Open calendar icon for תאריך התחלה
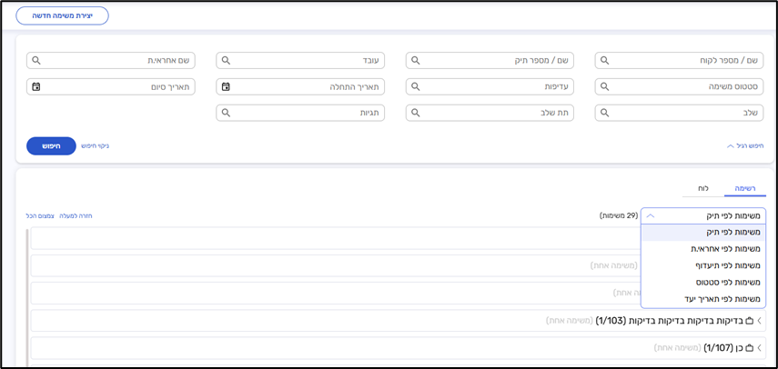Image resolution: width=778 pixels, height=369 pixels. 226,87
